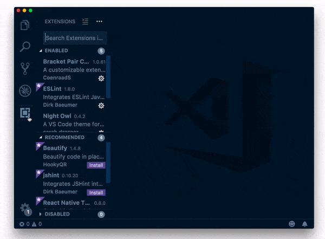
Task: Open the feedback smiley in status bar
Action: (x=292, y=224)
